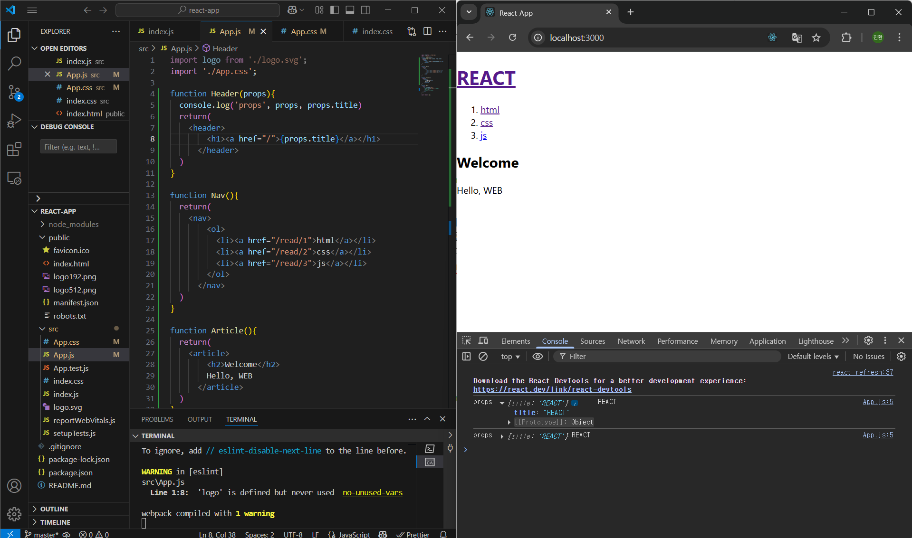Toggle the device toolbar in DevTools
This screenshot has height=538, width=912.
[483, 340]
